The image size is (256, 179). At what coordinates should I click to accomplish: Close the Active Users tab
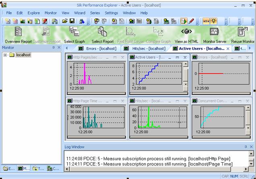pos(228,49)
